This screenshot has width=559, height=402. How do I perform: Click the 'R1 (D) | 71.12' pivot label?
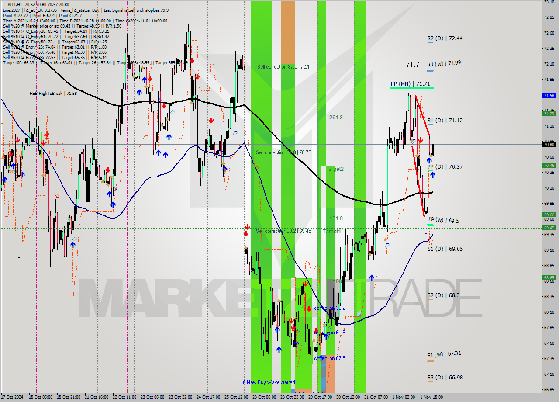(445, 120)
